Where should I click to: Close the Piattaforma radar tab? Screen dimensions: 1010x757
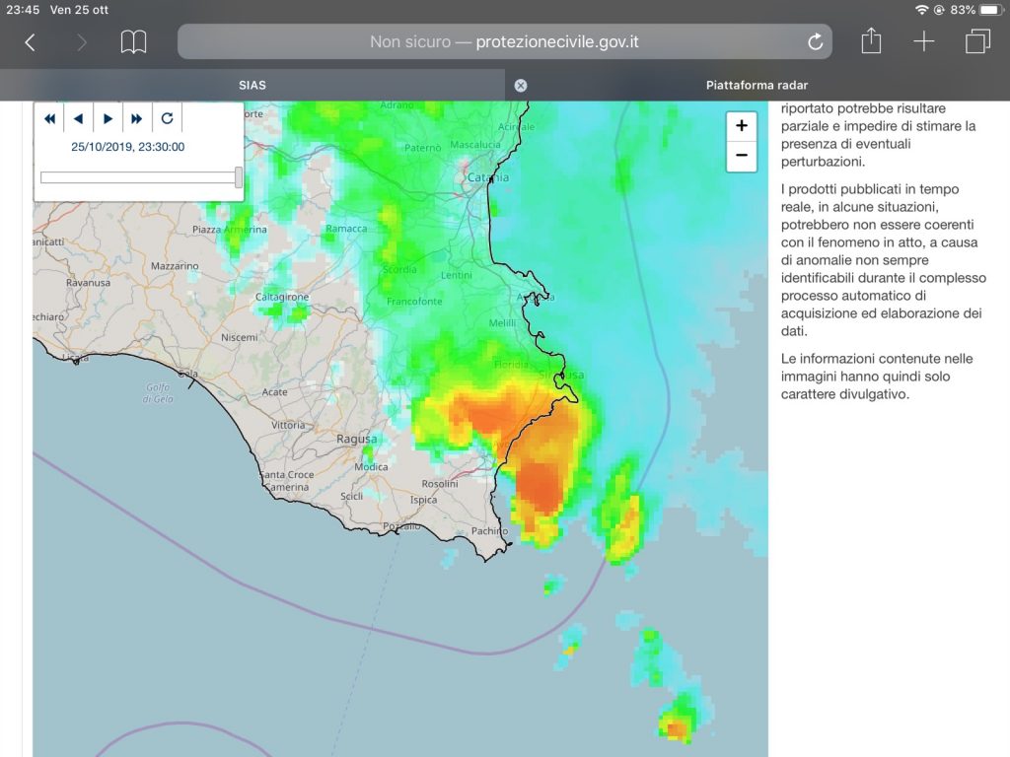pyautogui.click(x=521, y=85)
